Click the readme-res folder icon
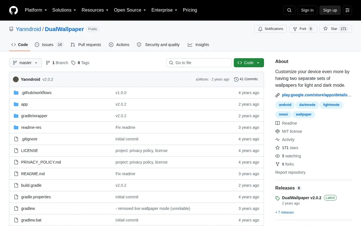This screenshot has width=361, height=226. (16, 127)
